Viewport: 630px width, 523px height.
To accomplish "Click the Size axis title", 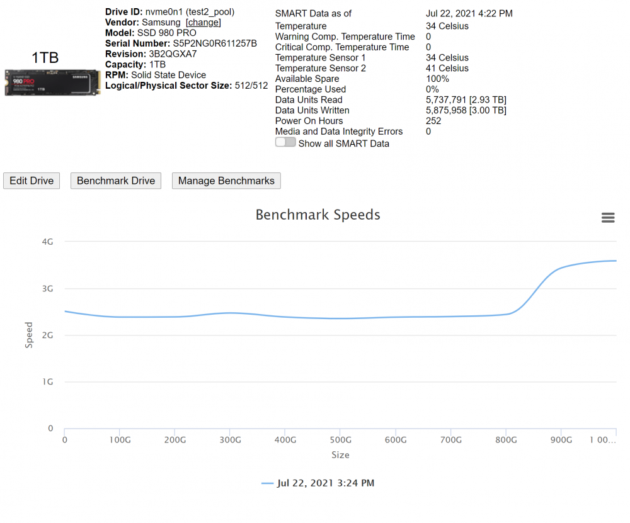I will [x=340, y=455].
